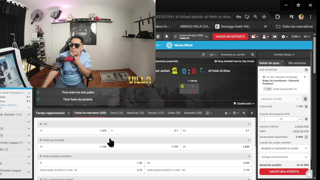This screenshot has width=320, height=180.
Task: Switch to the Boleto de apuestas tab
Action: click(271, 63)
